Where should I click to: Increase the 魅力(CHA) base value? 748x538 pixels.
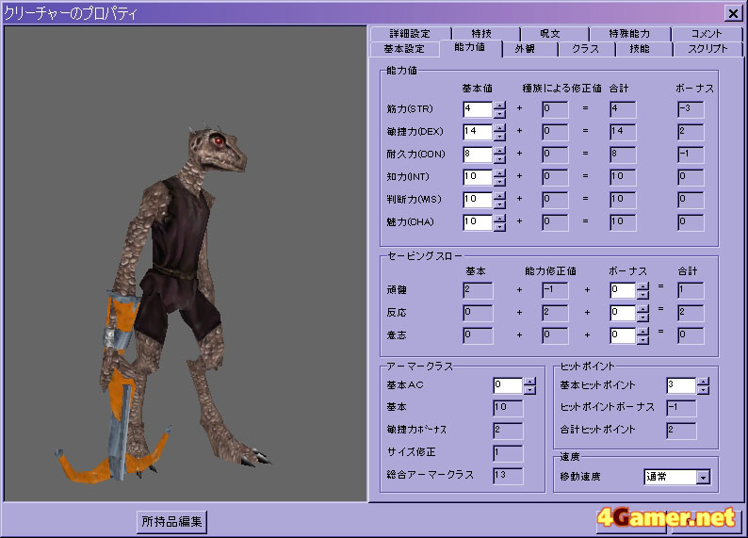pyautogui.click(x=499, y=219)
